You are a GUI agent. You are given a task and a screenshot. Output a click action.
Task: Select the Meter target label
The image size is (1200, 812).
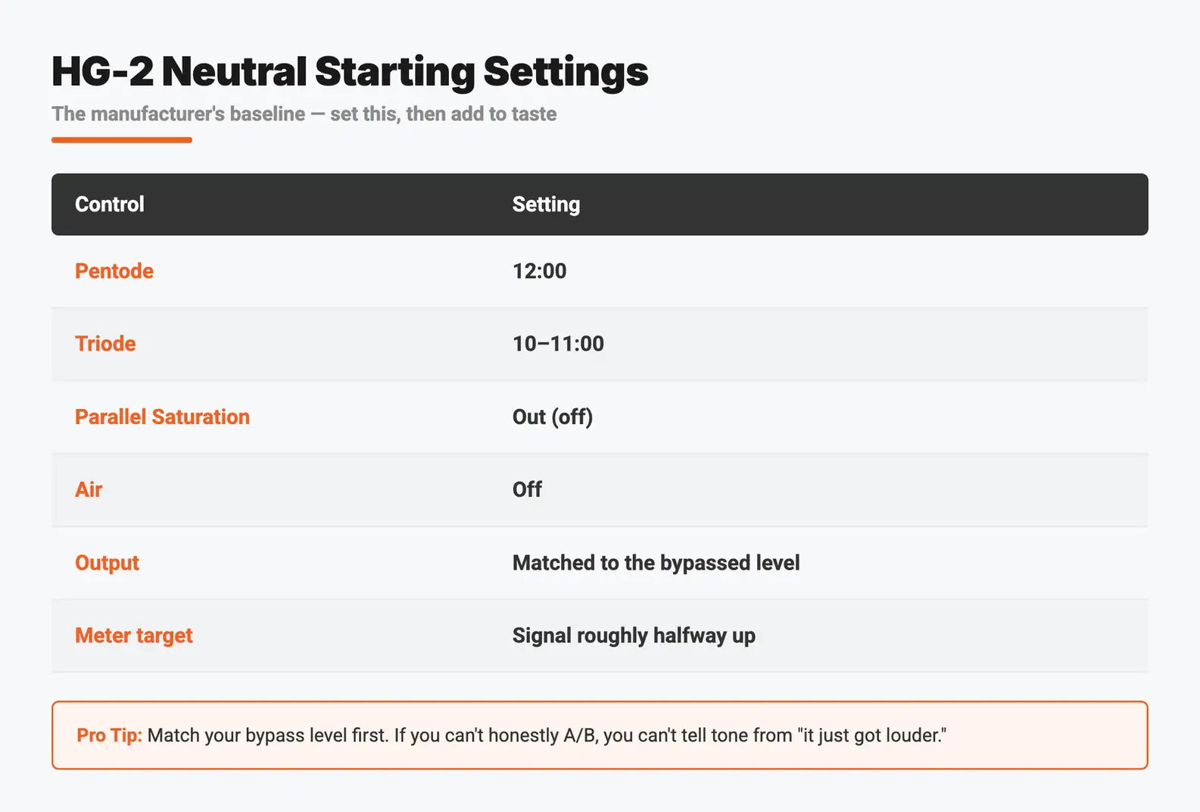click(134, 636)
